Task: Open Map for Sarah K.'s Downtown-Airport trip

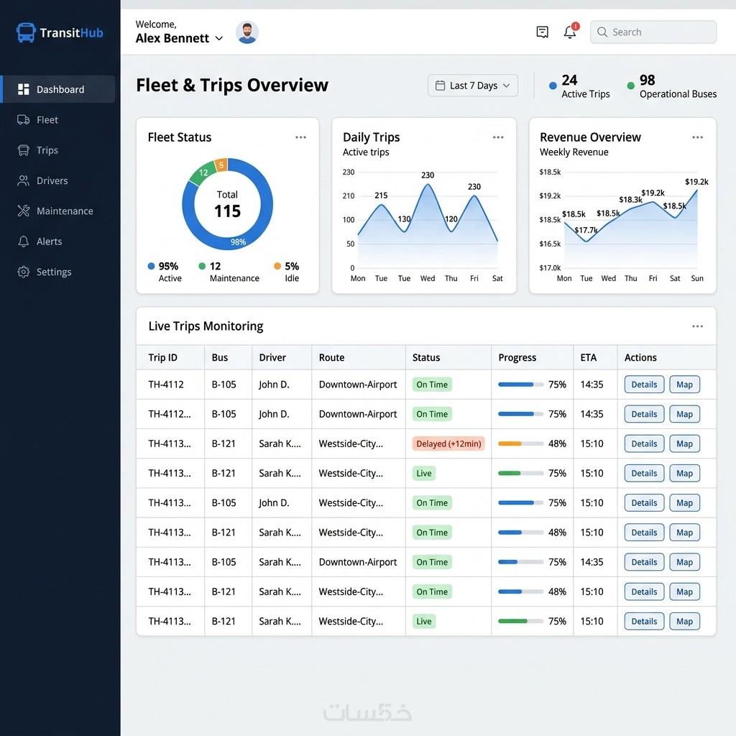Action: pyautogui.click(x=684, y=562)
